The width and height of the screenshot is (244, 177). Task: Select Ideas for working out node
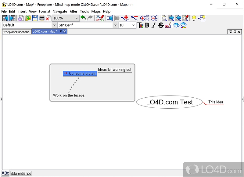115,70
